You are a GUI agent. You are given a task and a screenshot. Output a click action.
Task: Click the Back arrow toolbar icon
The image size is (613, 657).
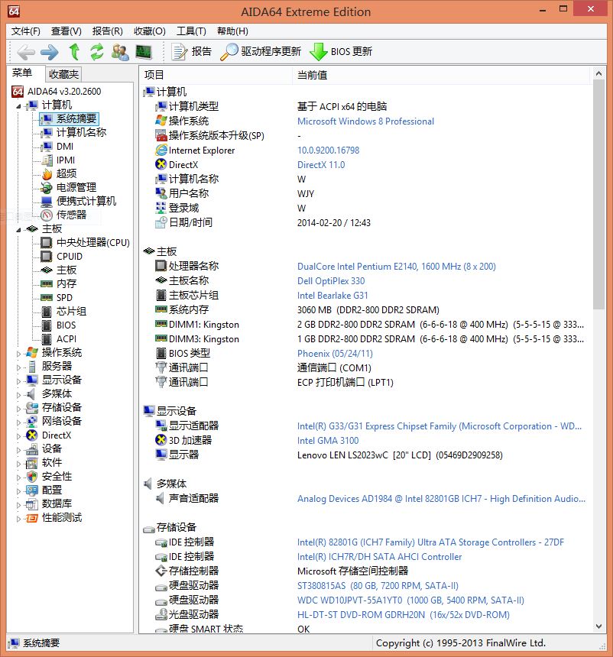tap(26, 52)
